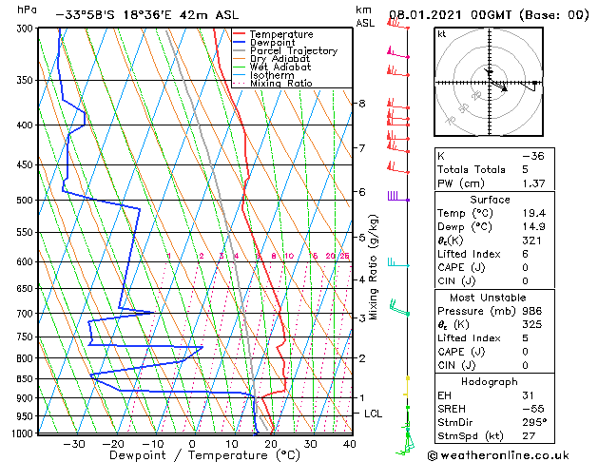Viewport: 598px width, 462px height.
Task: Click the LCL marker on the altitude axis
Action: click(374, 414)
